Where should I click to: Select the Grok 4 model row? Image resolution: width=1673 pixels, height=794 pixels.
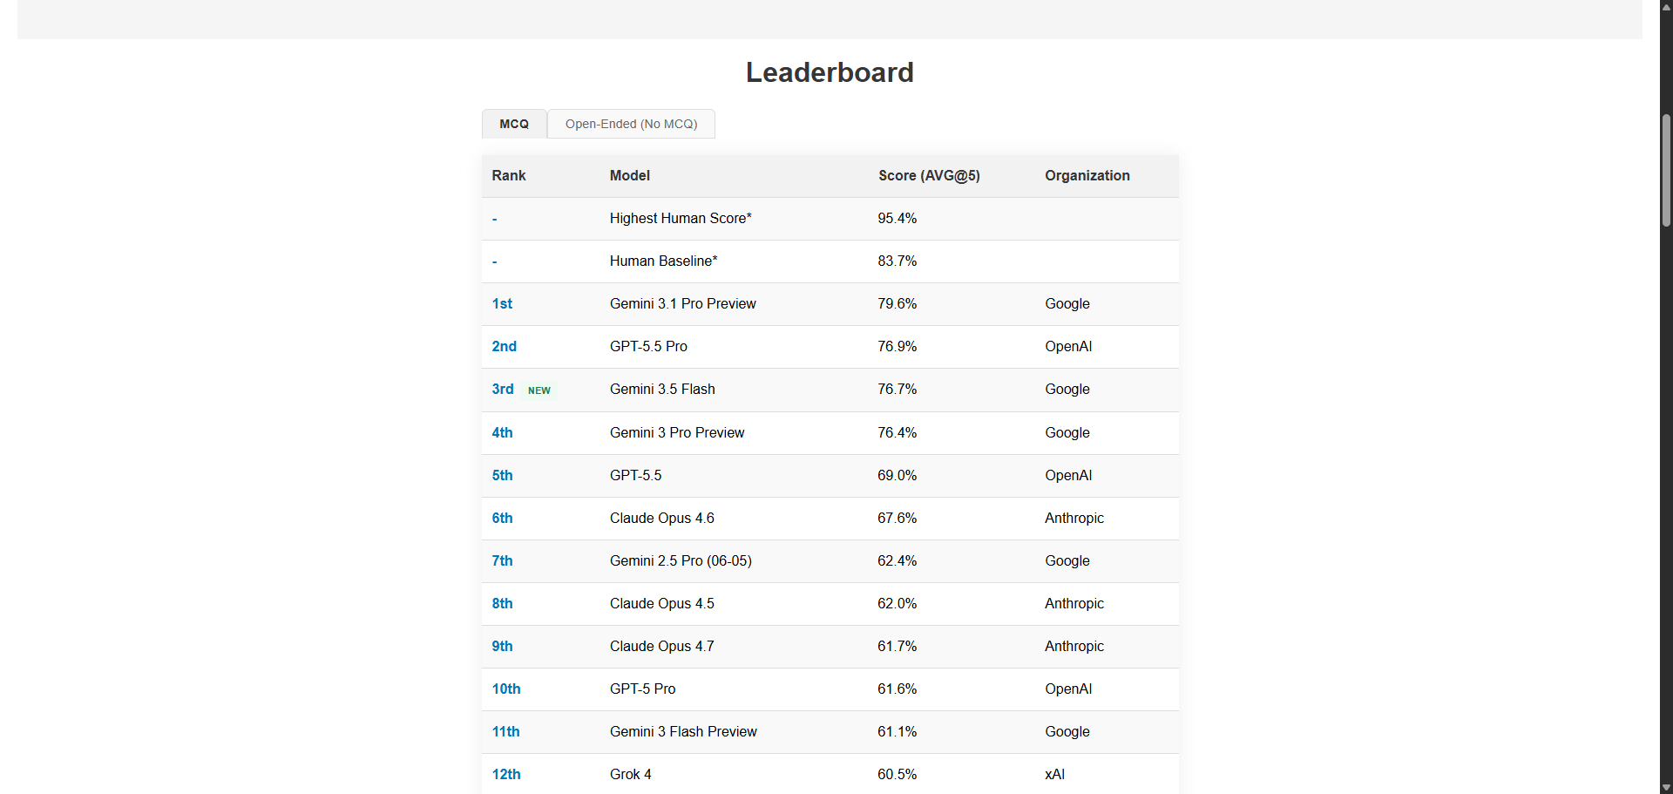pos(830,774)
